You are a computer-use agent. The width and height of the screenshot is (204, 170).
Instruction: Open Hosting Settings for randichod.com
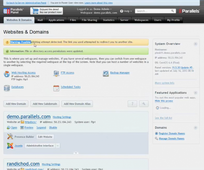point(51,164)
